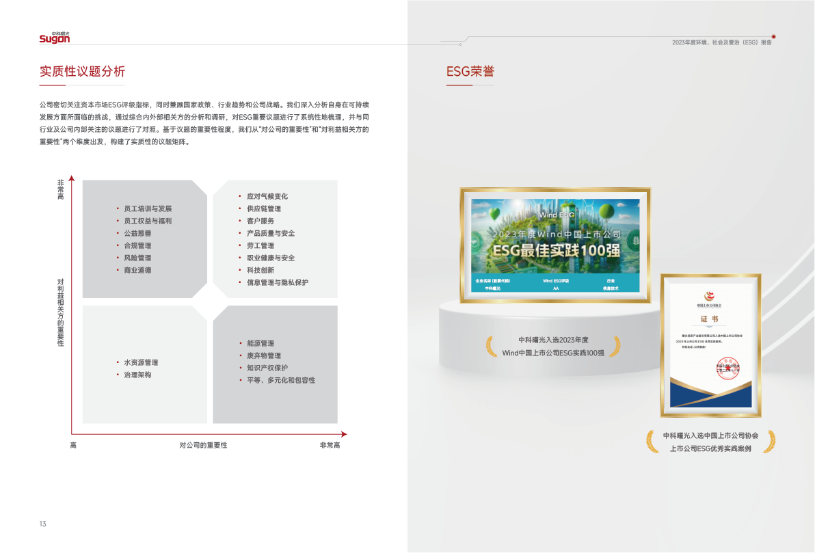Open the 证书 certificate image
The height and width of the screenshot is (553, 815).
(710, 345)
